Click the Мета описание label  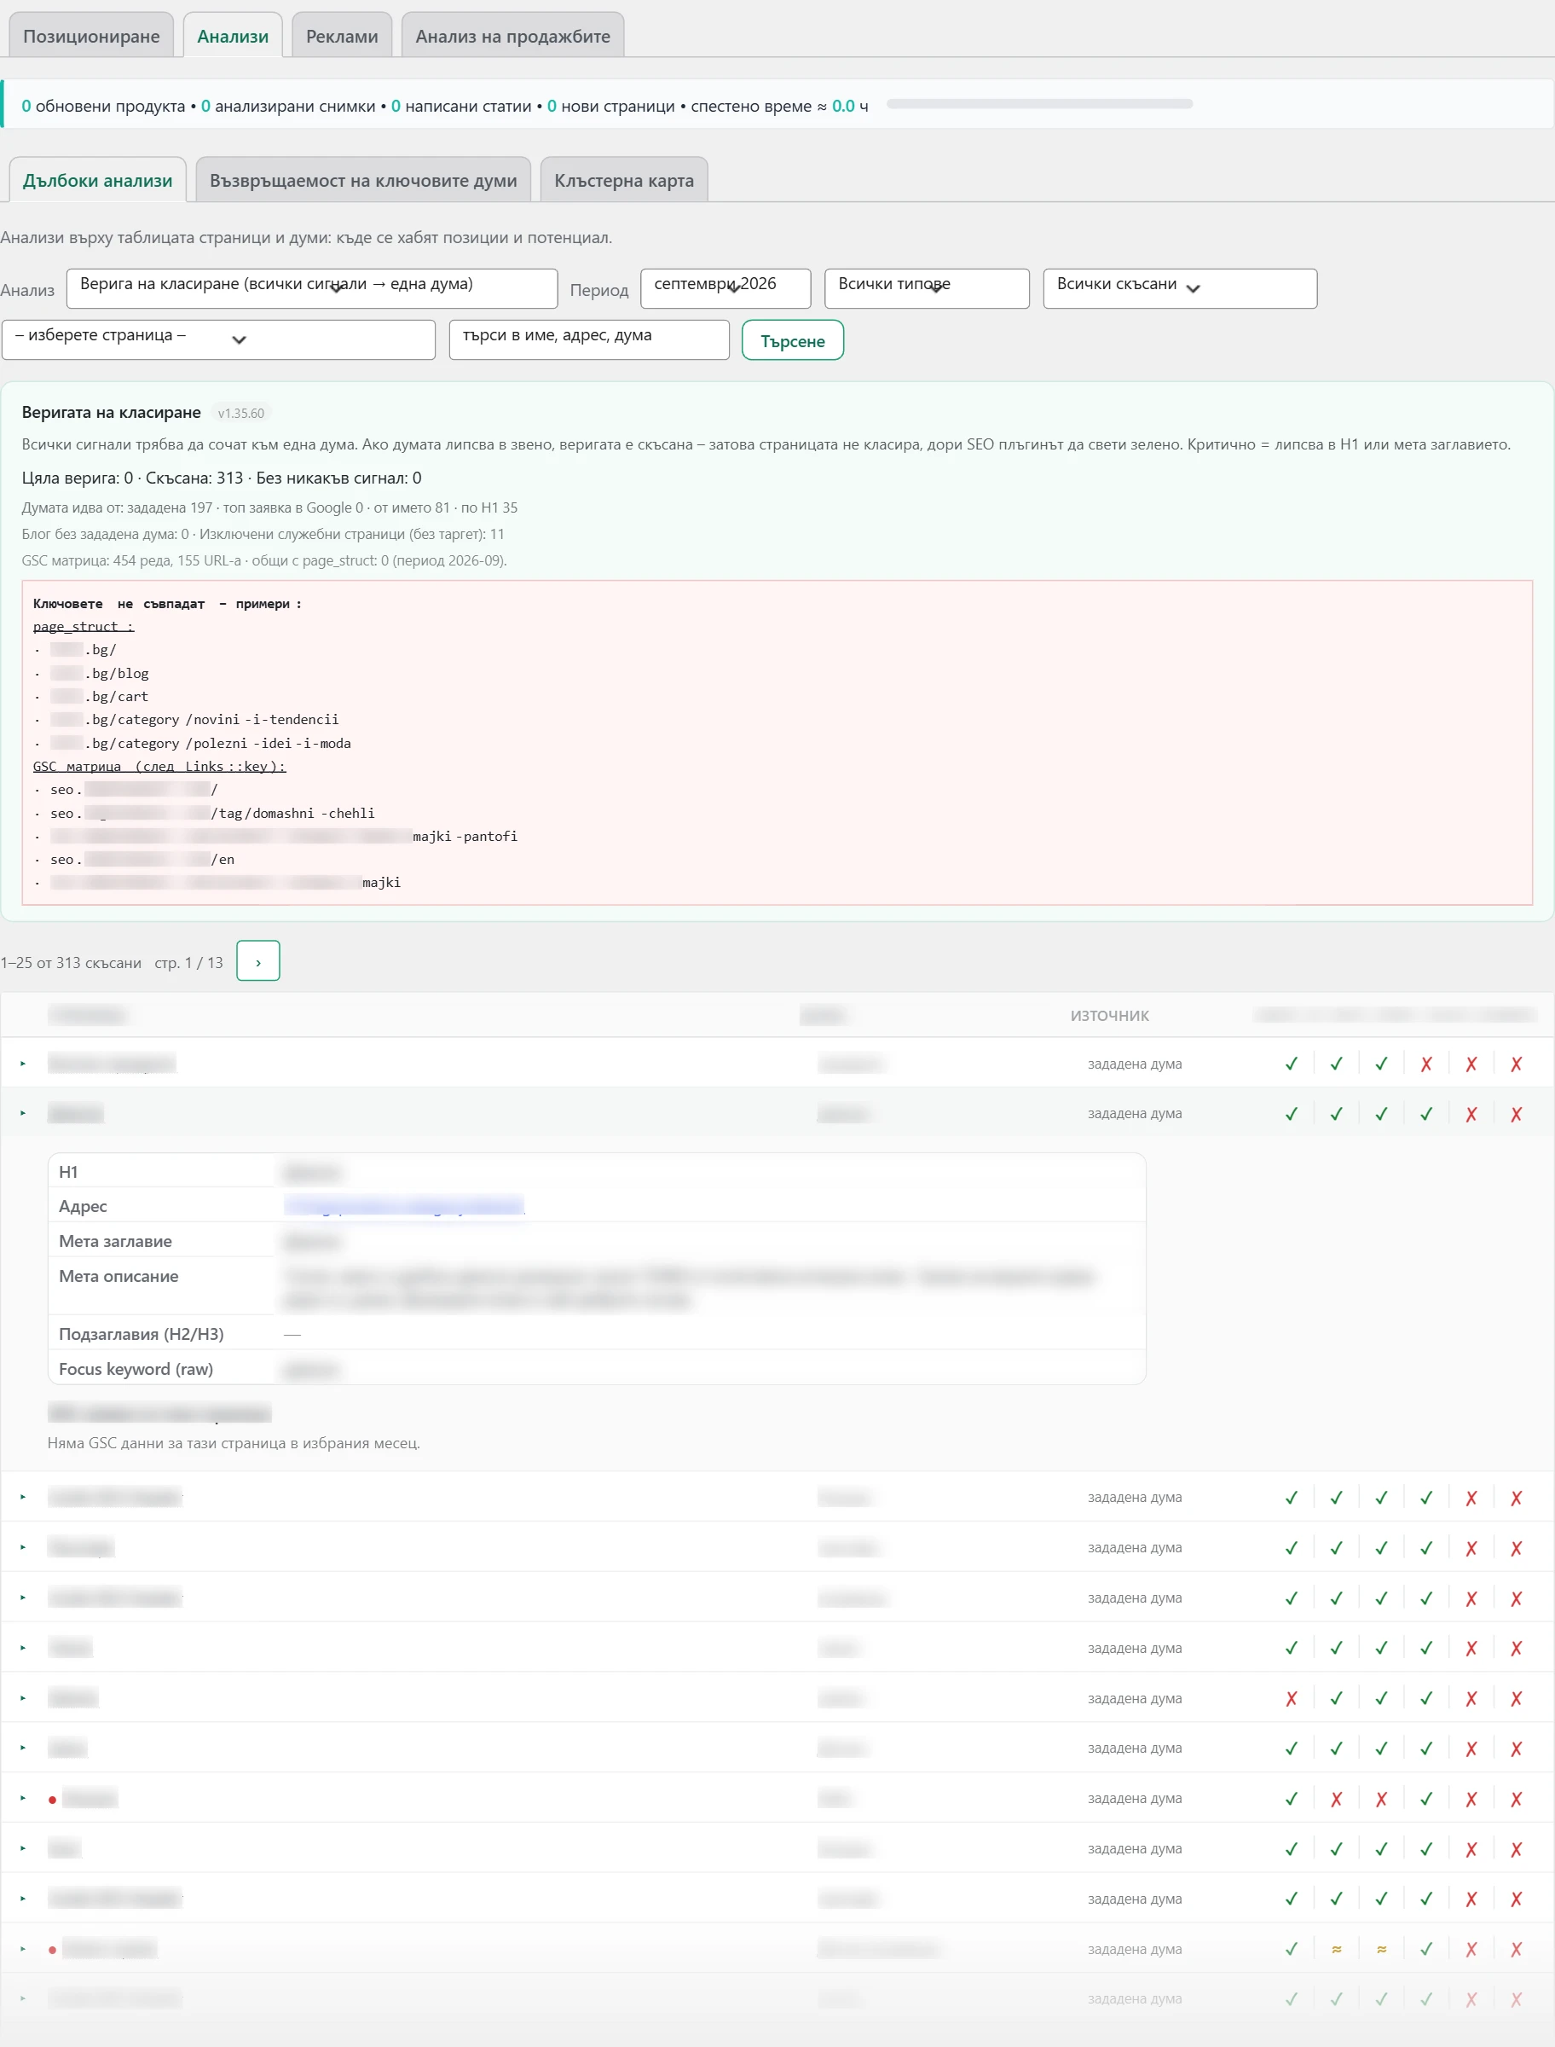coord(119,1276)
